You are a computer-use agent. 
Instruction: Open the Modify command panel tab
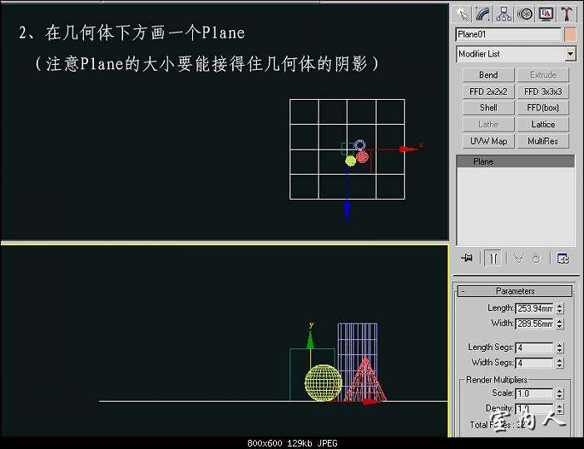coord(483,14)
